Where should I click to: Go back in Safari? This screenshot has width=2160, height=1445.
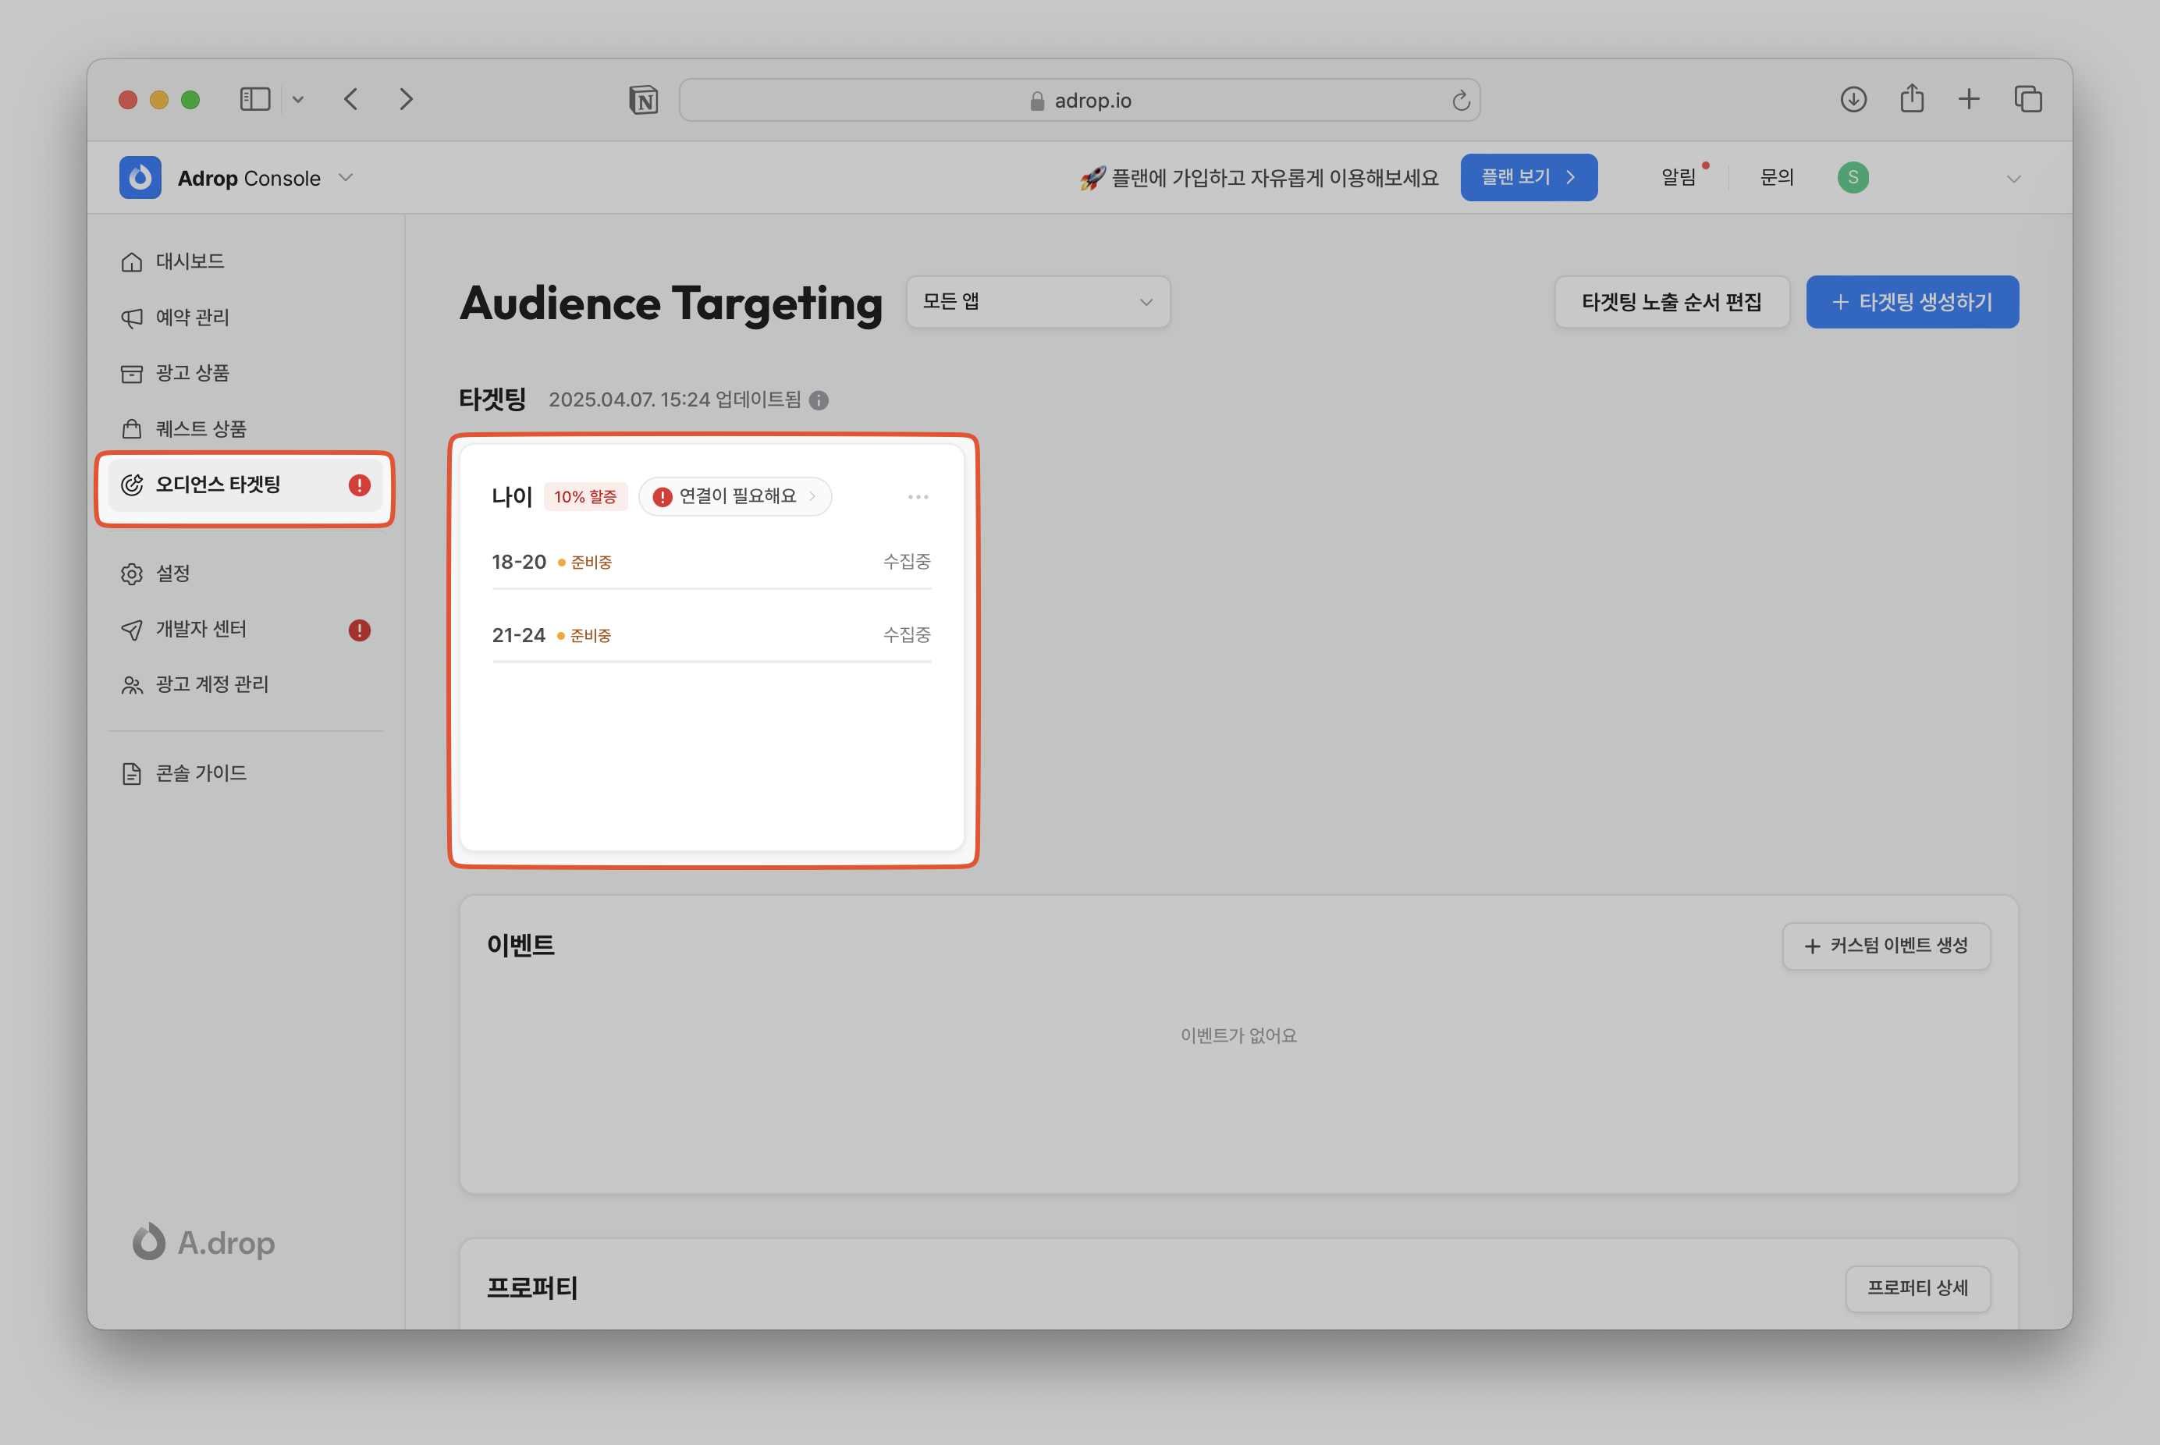351,100
